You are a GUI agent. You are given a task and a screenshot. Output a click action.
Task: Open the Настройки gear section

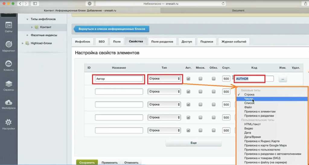click(9, 124)
